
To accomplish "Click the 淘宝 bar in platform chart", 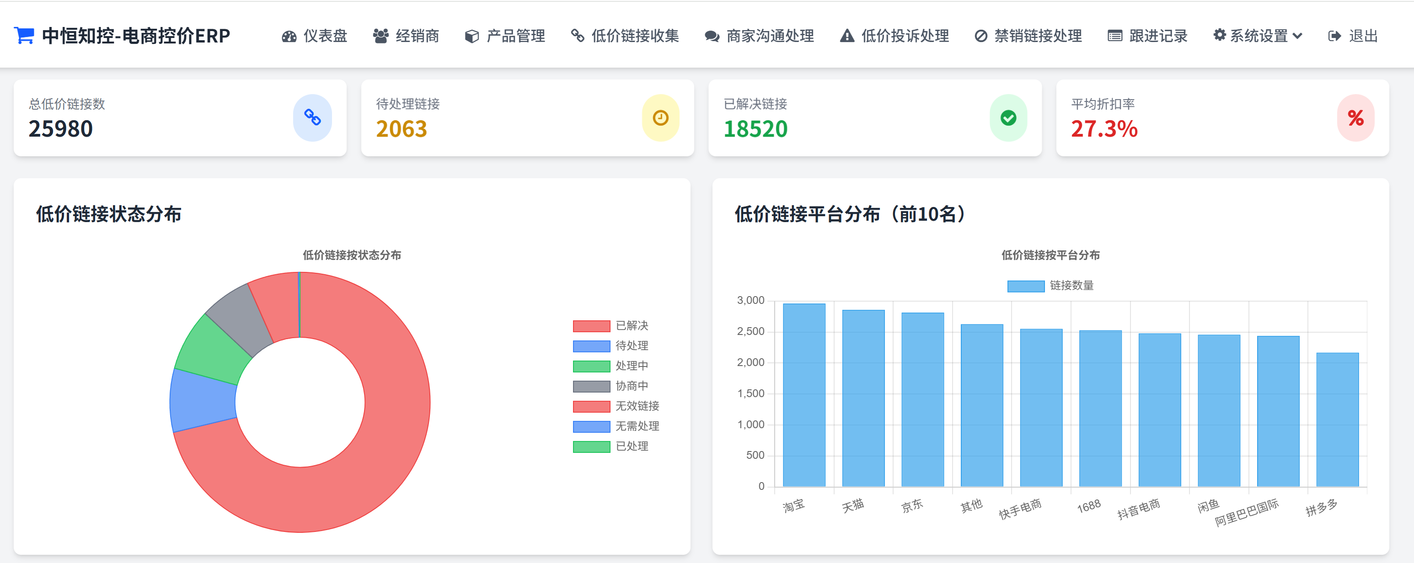I will [803, 395].
